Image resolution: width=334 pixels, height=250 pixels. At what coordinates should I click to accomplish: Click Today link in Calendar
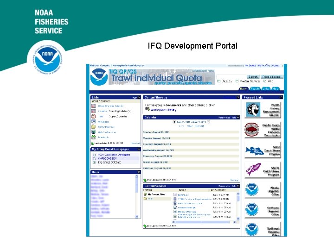(x=190, y=126)
